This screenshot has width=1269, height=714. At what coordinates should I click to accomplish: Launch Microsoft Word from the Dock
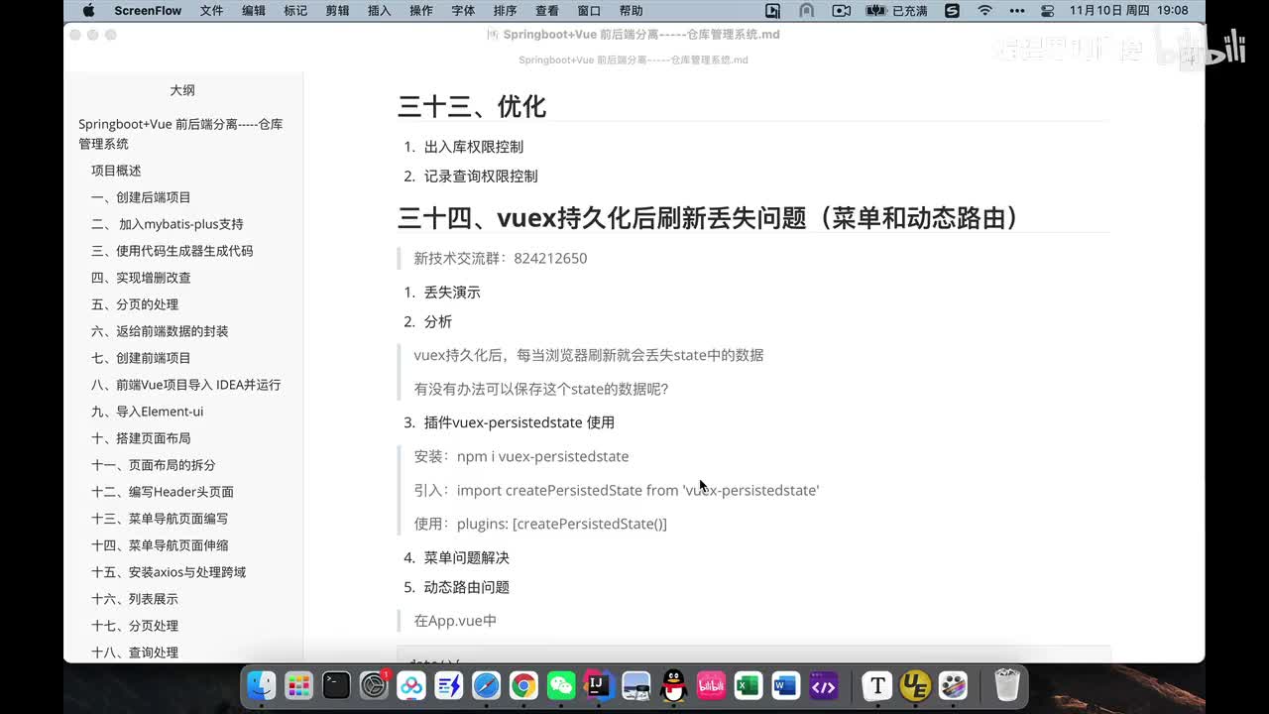tap(786, 685)
